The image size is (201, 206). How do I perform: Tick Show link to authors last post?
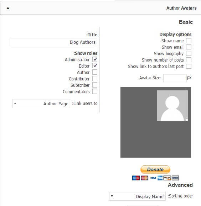tap(189, 66)
